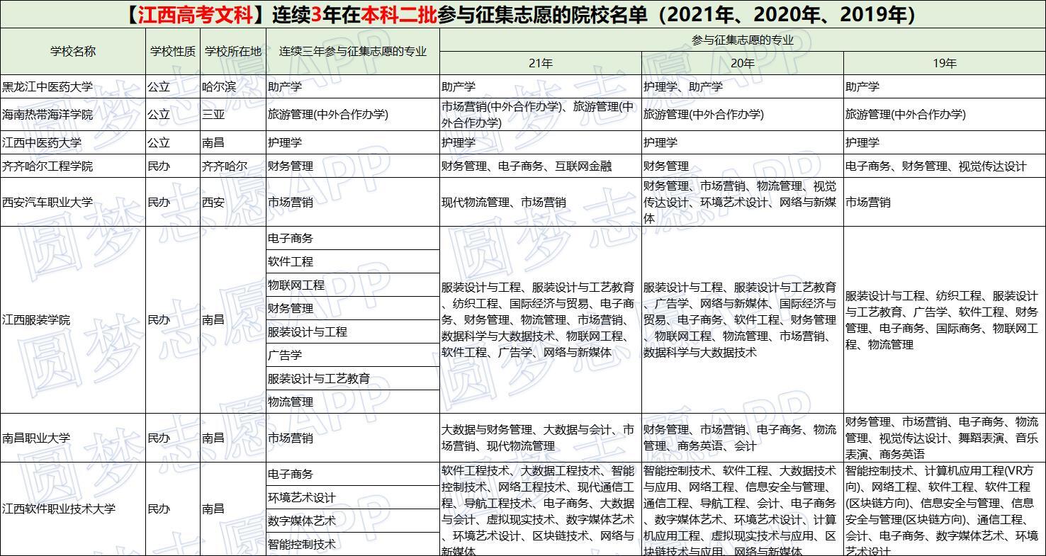Select 20年 majors cell for 江西软件职业技术大学
The width and height of the screenshot is (1046, 556).
743,509
